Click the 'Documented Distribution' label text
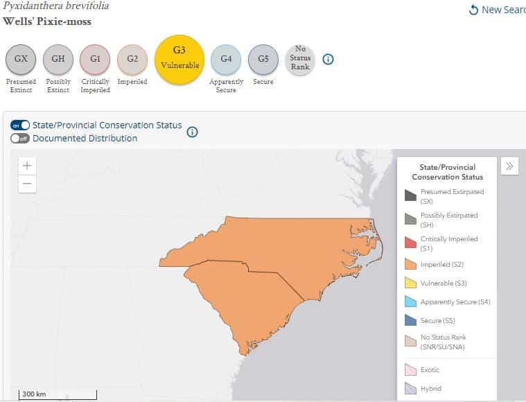Screen dimensions: 526x402 click(85, 138)
